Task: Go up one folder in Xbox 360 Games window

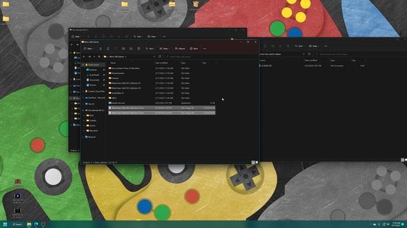Action: click(99, 56)
